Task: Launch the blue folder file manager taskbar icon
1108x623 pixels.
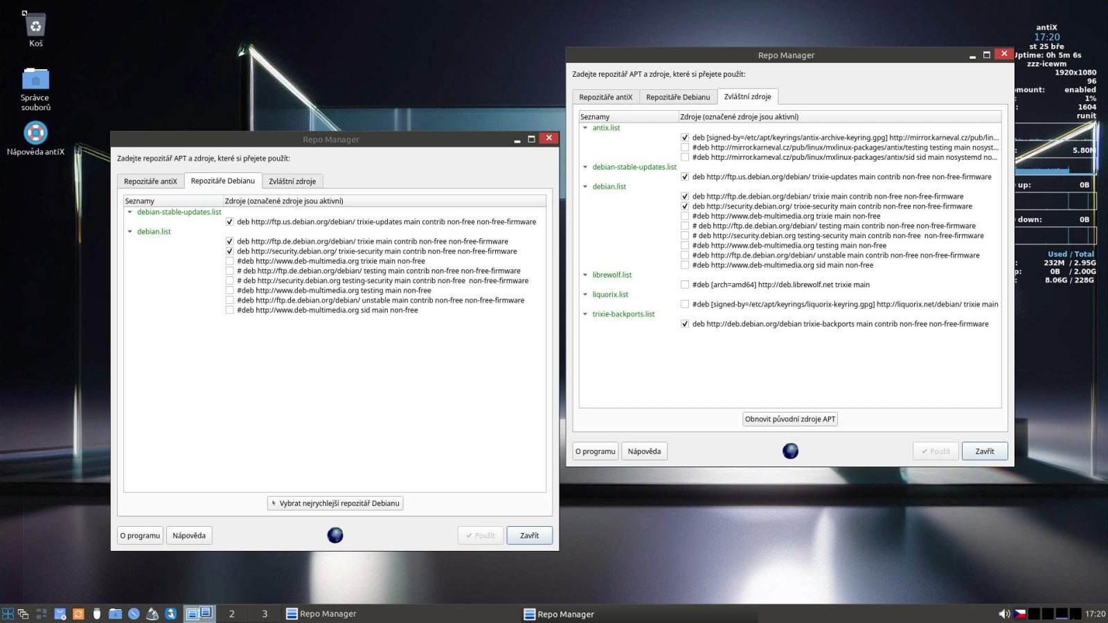Action: coord(115,613)
